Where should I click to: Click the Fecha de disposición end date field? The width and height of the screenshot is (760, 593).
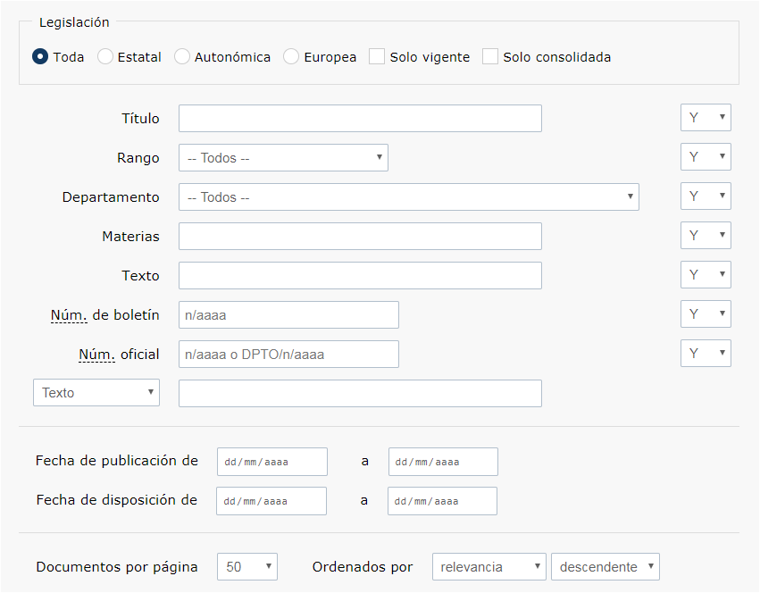point(443,501)
